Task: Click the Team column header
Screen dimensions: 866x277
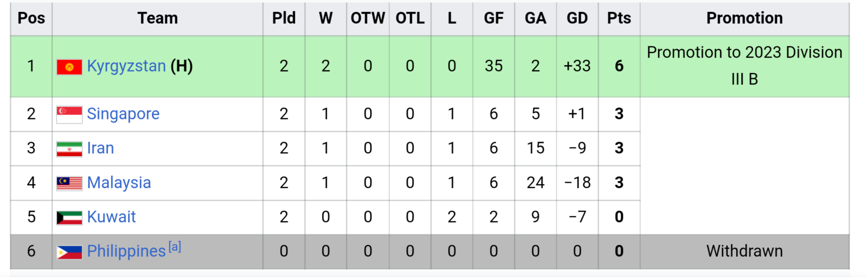Action: [x=158, y=18]
